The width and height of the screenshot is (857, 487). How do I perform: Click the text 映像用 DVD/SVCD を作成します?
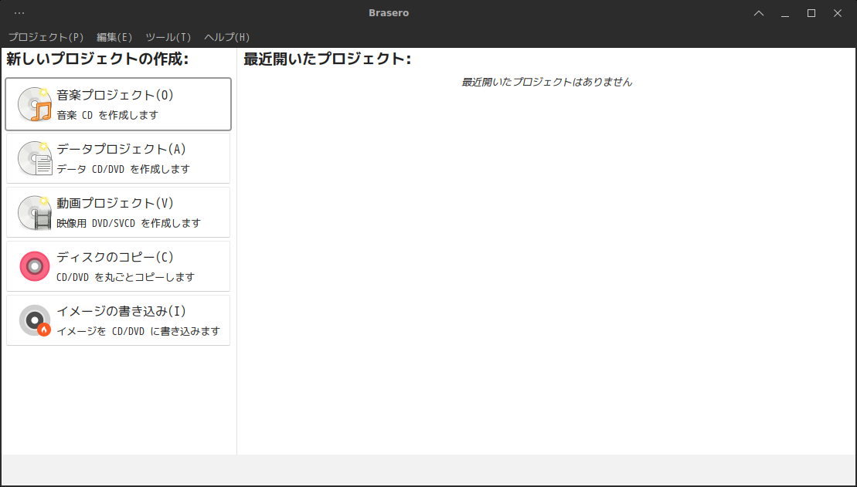click(x=129, y=223)
